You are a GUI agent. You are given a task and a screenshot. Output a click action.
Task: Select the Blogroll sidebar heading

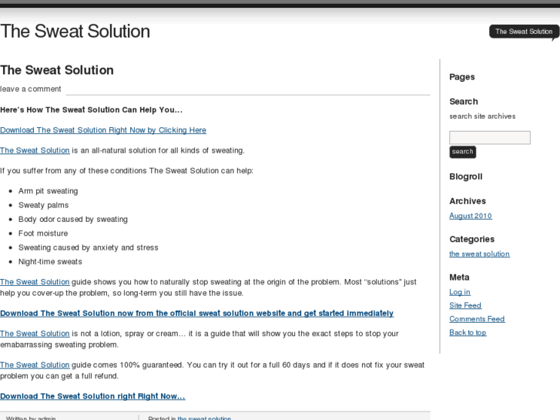pos(466,176)
